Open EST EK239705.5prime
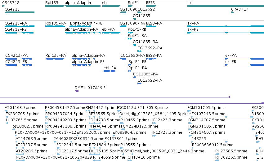 [22, 114]
